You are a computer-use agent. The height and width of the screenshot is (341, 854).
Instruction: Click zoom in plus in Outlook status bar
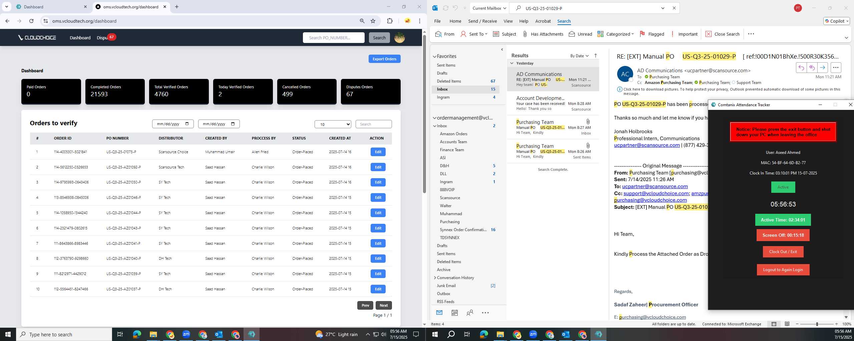point(836,324)
